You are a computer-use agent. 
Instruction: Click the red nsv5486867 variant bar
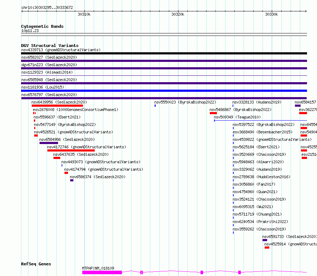click(213, 113)
